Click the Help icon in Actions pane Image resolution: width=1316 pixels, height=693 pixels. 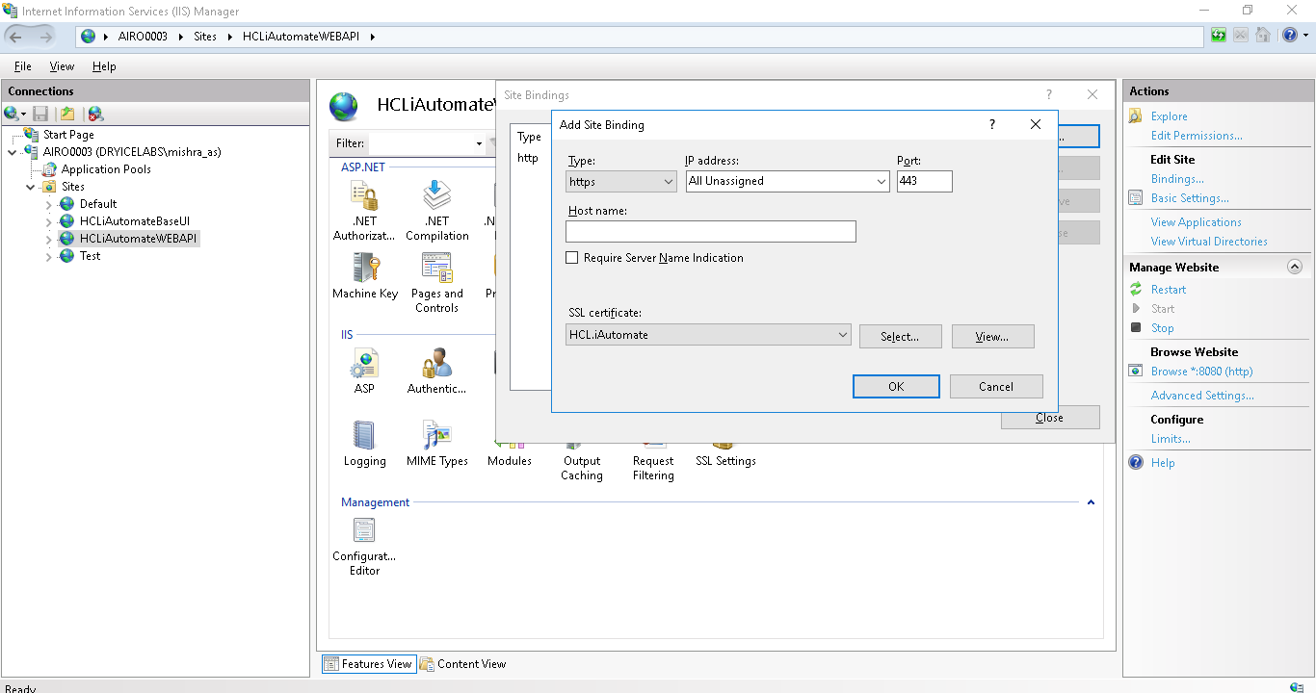(x=1135, y=463)
